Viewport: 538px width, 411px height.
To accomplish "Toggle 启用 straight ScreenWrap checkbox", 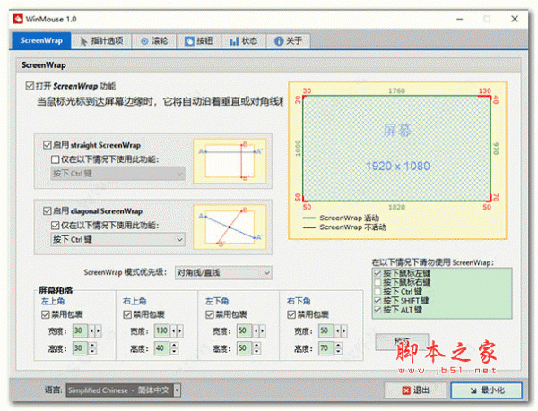I will click(48, 145).
